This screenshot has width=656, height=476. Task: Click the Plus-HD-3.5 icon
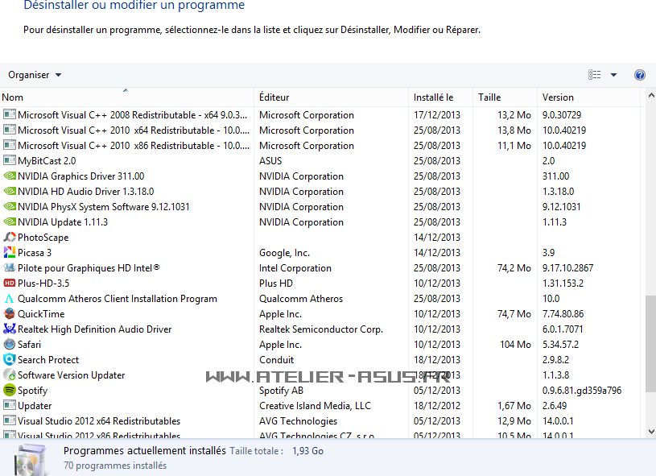point(10,284)
